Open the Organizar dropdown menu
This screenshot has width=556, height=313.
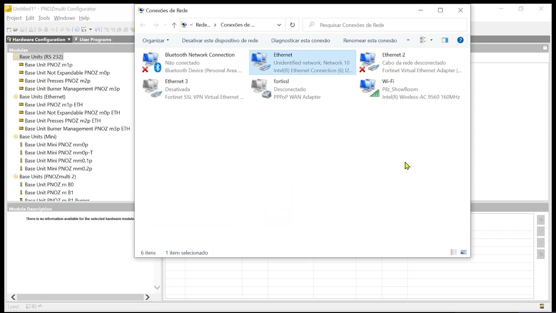(x=156, y=40)
